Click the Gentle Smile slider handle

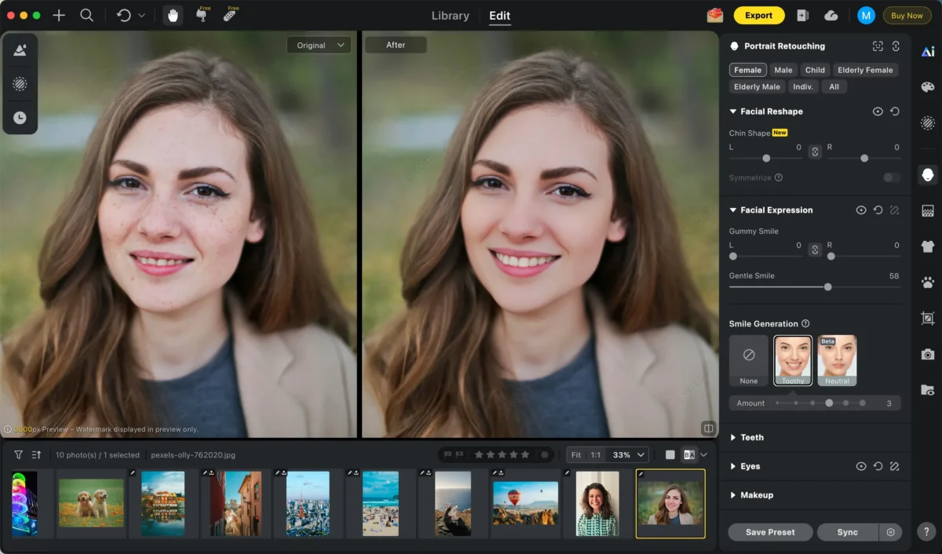827,287
